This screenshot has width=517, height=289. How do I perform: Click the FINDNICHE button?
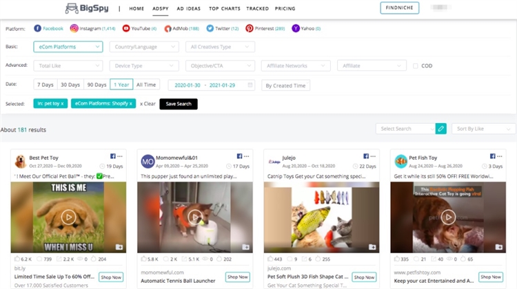pos(400,8)
